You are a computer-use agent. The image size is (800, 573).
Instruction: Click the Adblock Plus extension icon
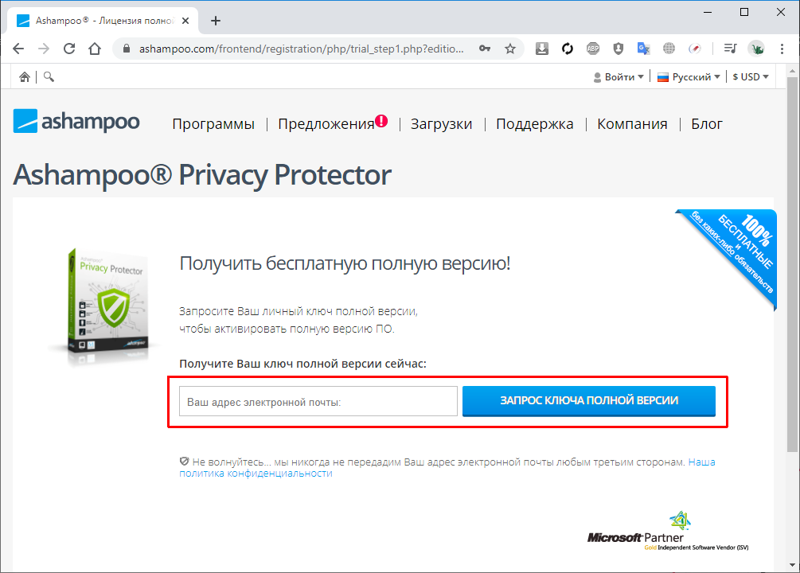593,48
